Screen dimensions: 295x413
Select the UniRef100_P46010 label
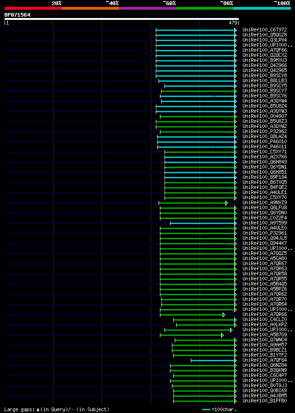[265, 142]
